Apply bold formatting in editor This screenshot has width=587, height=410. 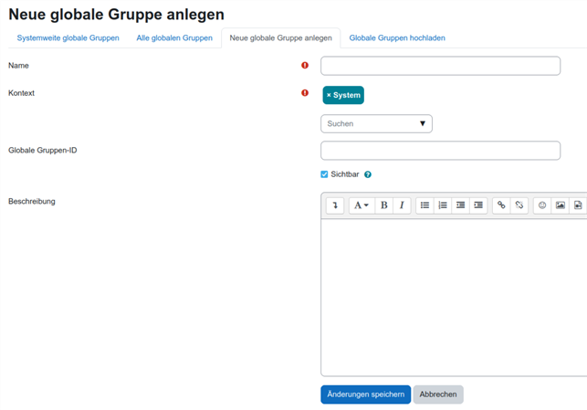[384, 205]
